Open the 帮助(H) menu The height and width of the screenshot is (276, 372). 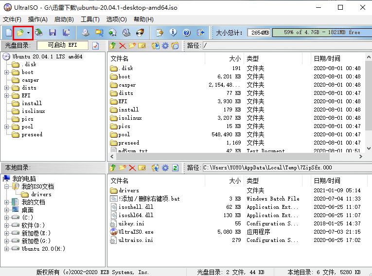(143, 19)
